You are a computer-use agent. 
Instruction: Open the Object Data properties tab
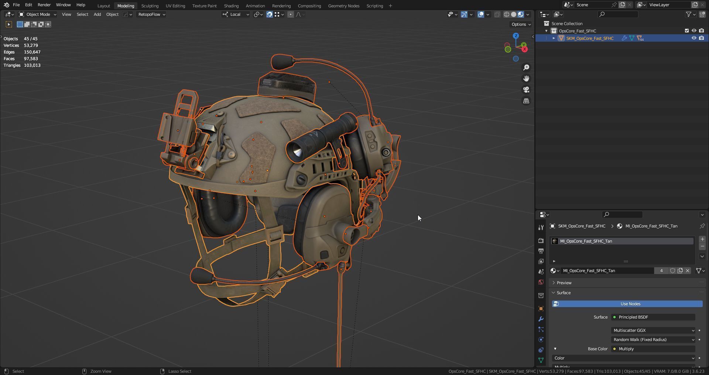point(541,360)
